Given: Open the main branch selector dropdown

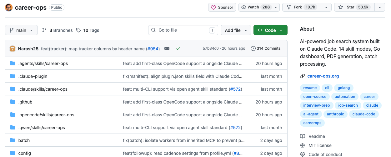Looking at the screenshot, I should (x=21, y=30).
